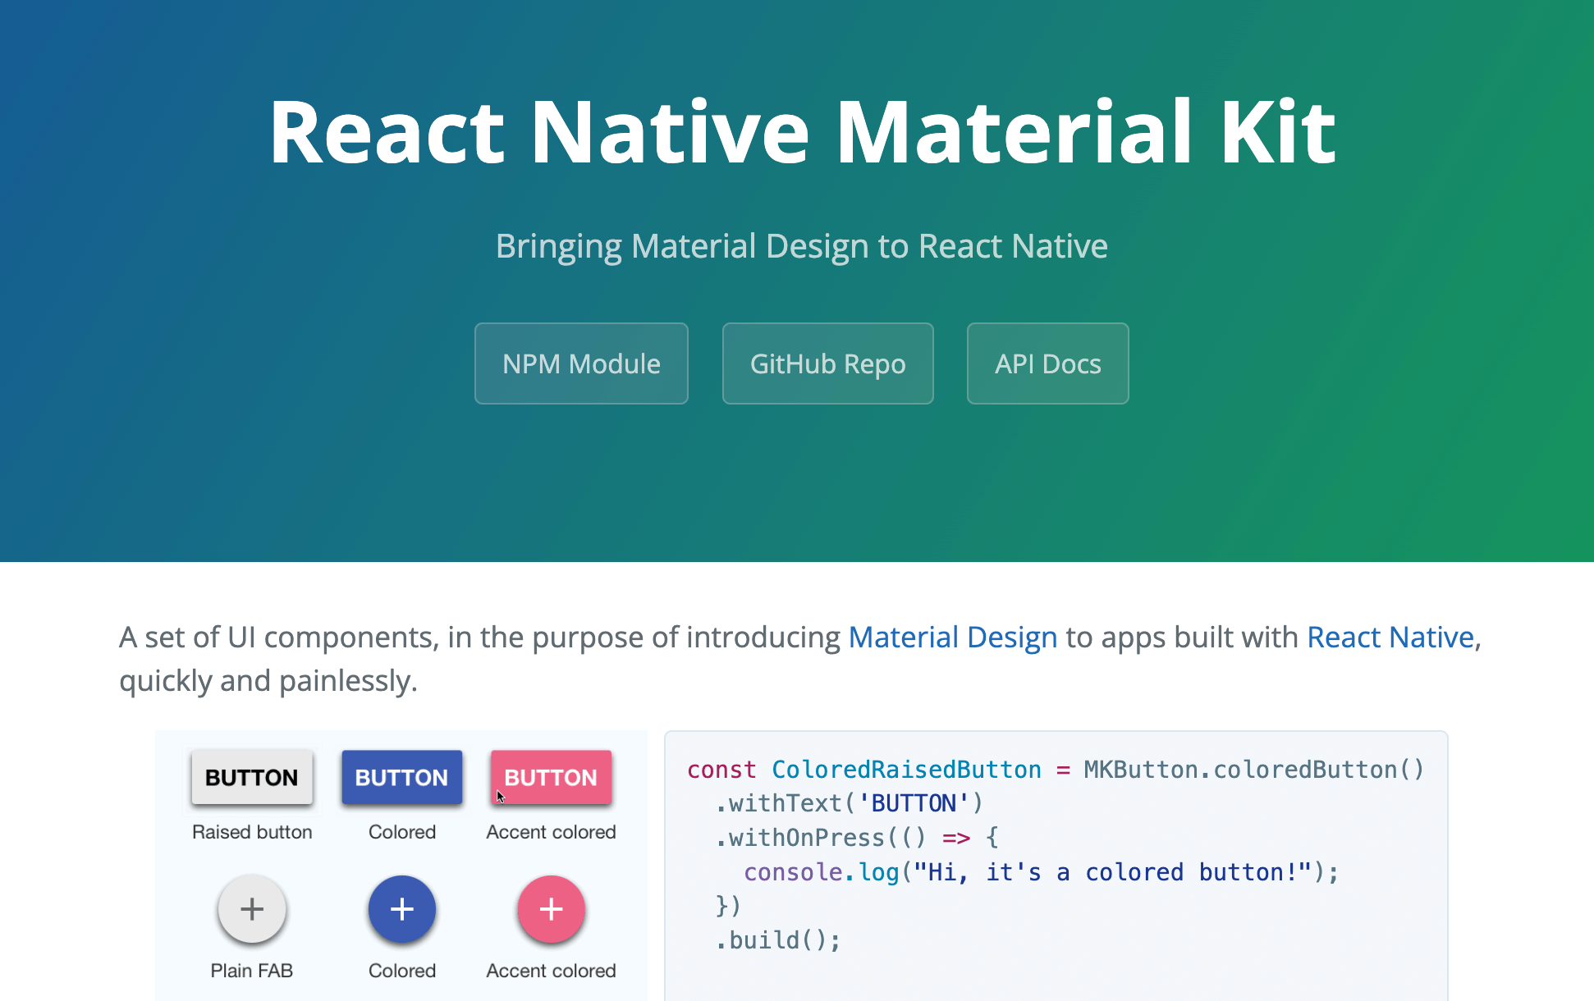Click the Accent colored caption under the FAB
Viewport: 1594px width, 1001px height.
click(x=551, y=971)
